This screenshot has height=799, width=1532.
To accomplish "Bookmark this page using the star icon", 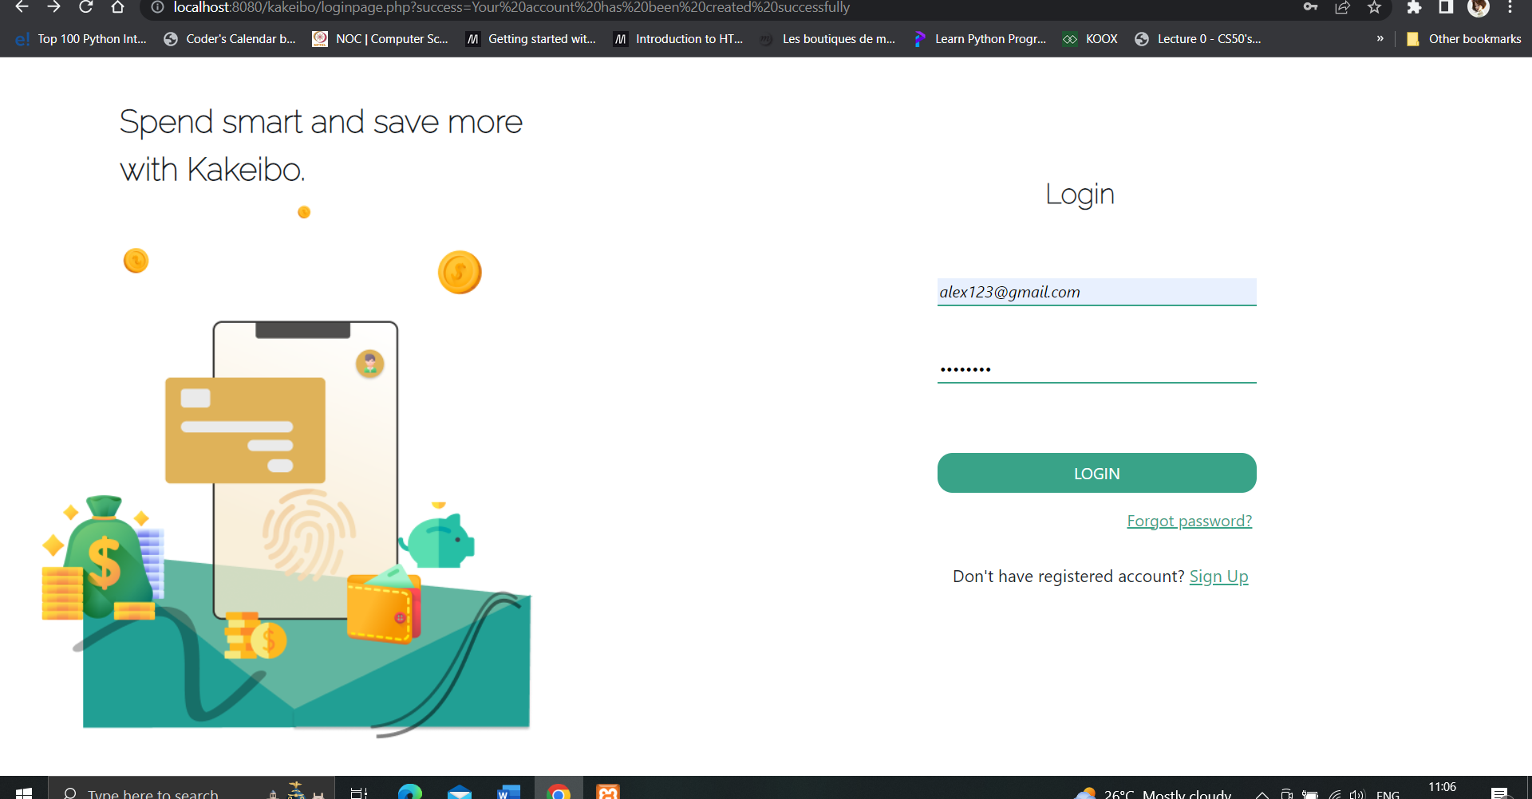I will click(x=1374, y=8).
